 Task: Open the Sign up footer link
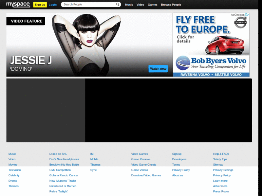(177, 154)
